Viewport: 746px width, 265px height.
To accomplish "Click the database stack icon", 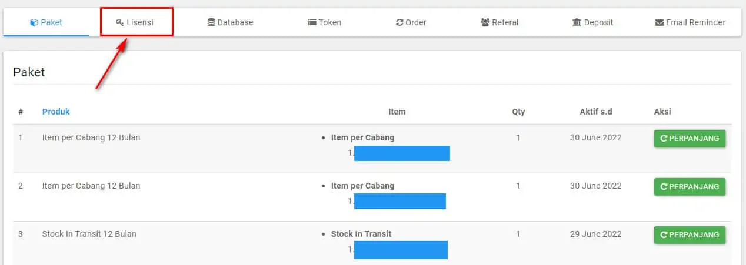I will click(211, 22).
